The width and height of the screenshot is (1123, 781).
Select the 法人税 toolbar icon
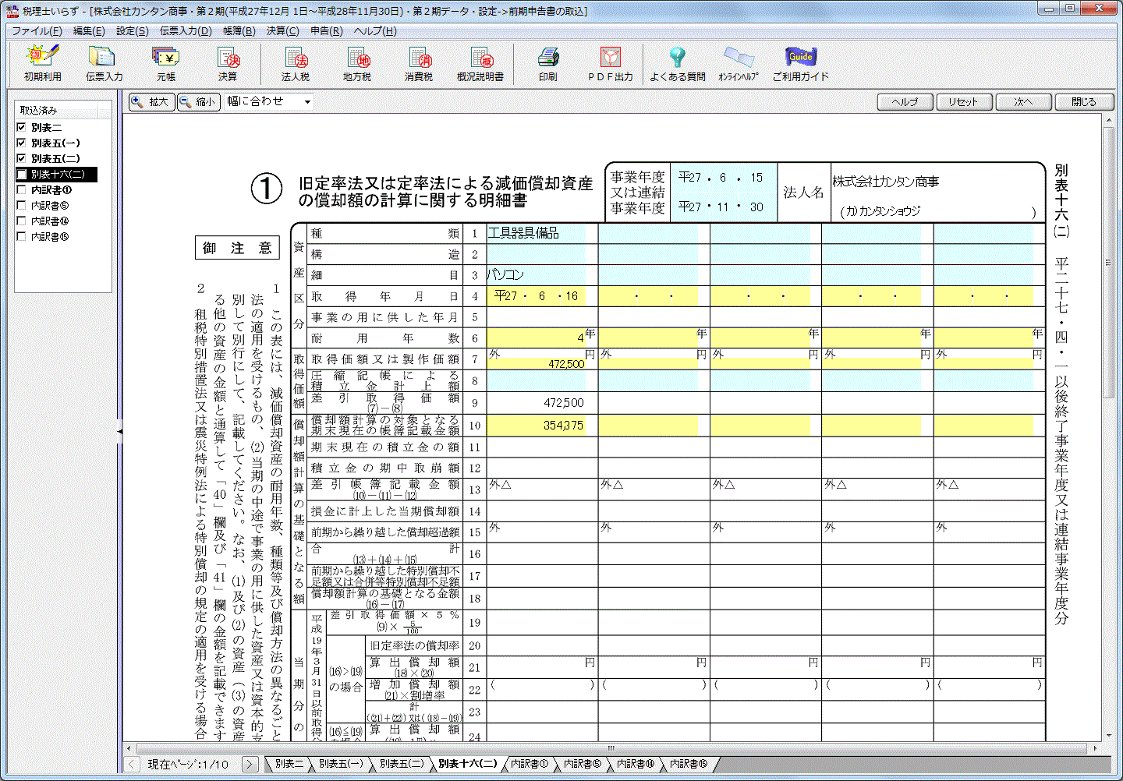click(x=296, y=62)
